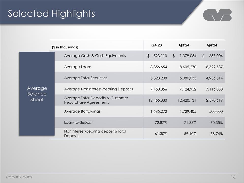Select the Q3'24 column header
Viewport: 244px width, 183px height.
tap(184, 45)
